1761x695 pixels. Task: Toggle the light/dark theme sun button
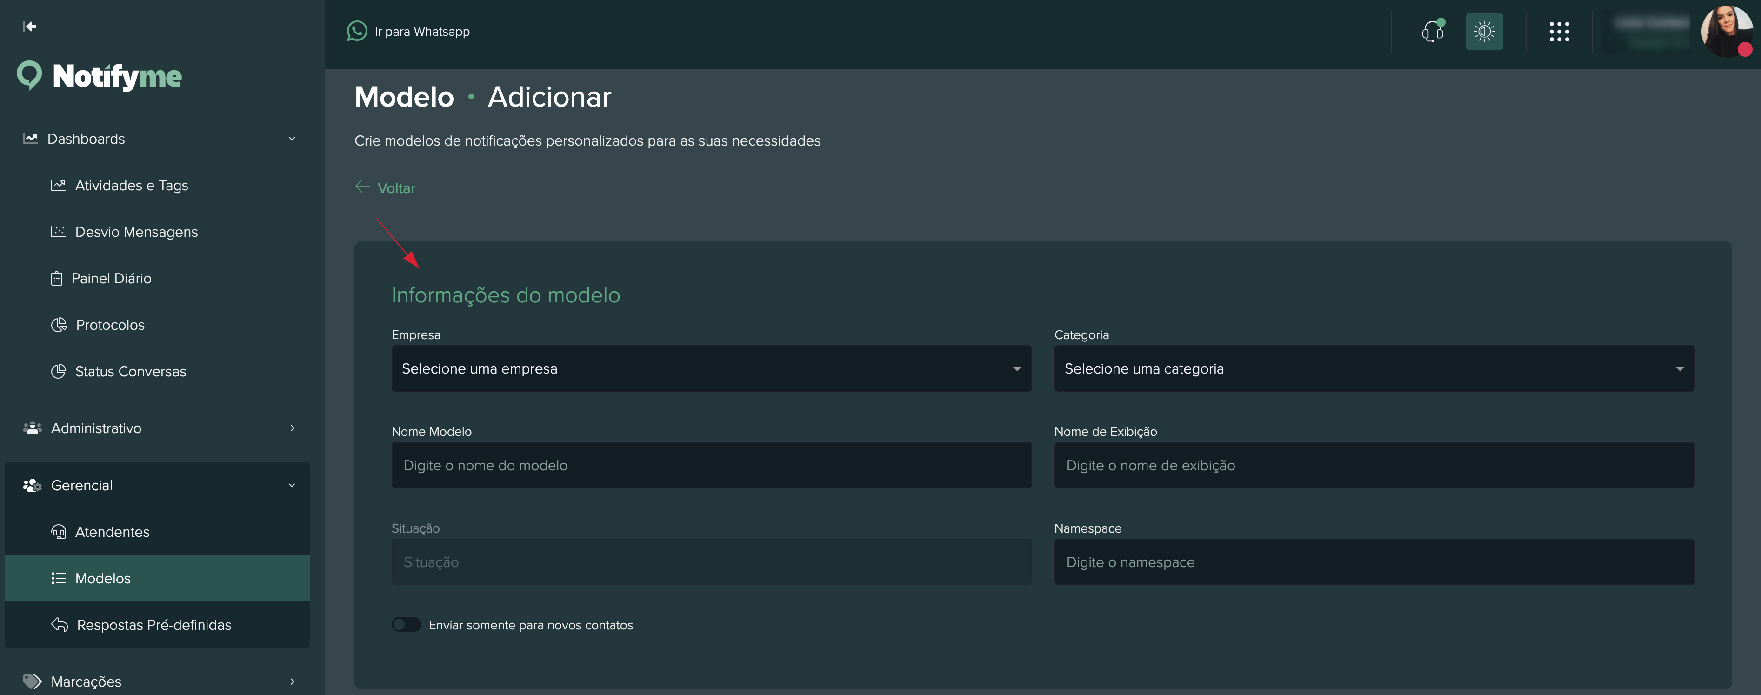click(1484, 32)
